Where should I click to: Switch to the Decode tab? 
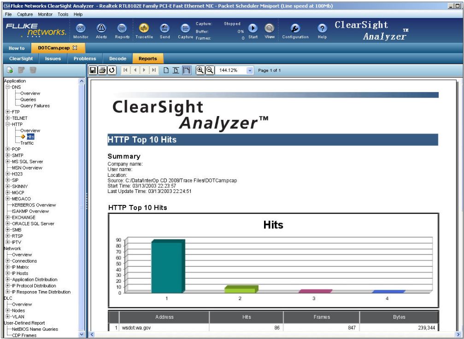coord(117,58)
